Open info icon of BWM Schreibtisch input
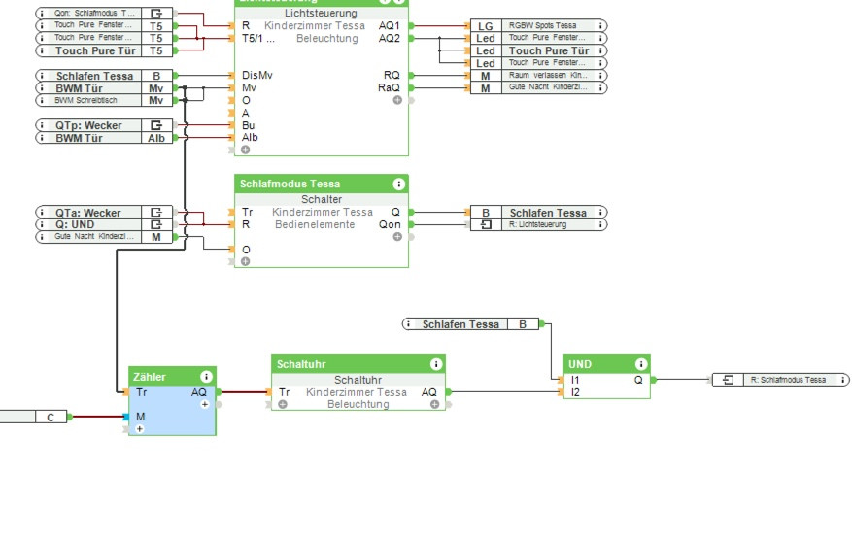 [42, 100]
